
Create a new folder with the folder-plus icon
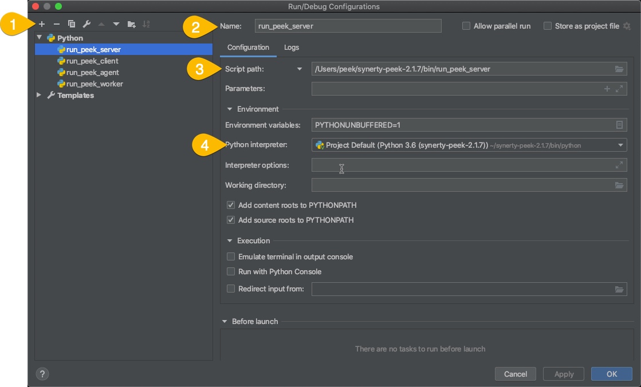(x=132, y=24)
